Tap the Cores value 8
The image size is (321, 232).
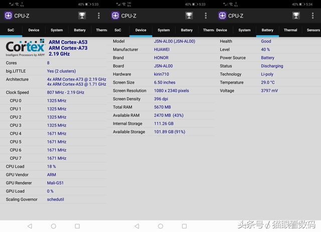pos(48,63)
